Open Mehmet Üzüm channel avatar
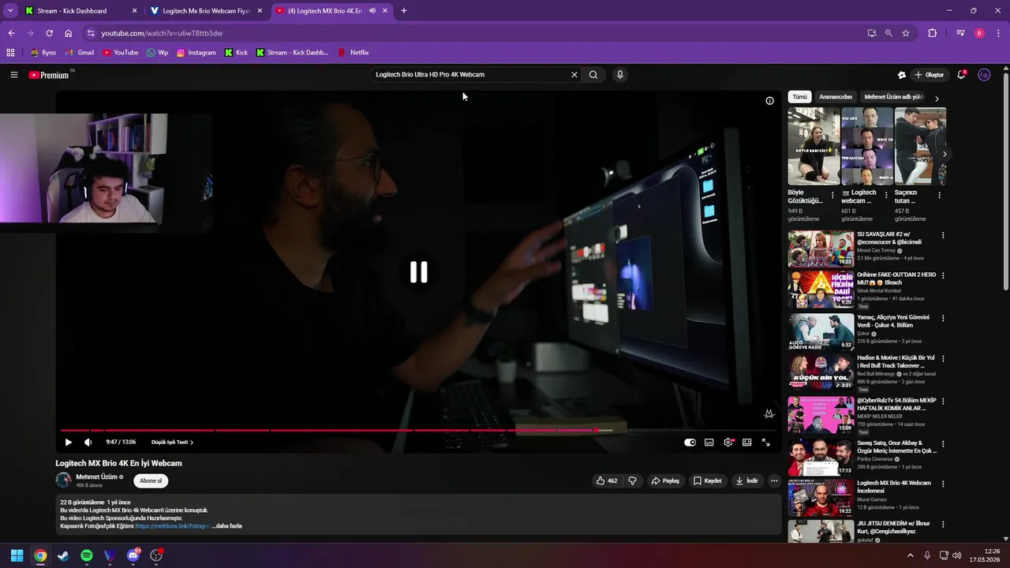1010x568 pixels. (64, 480)
